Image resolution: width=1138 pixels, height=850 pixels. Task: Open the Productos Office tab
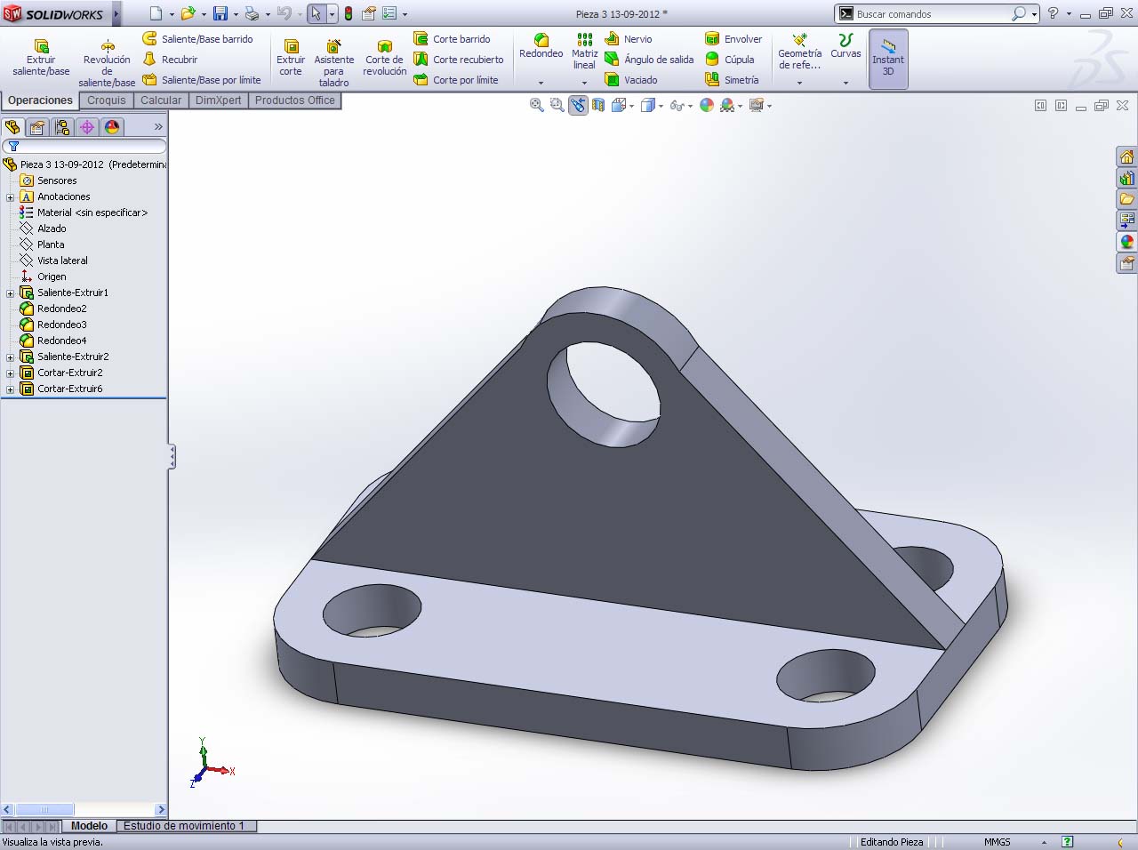coord(295,100)
